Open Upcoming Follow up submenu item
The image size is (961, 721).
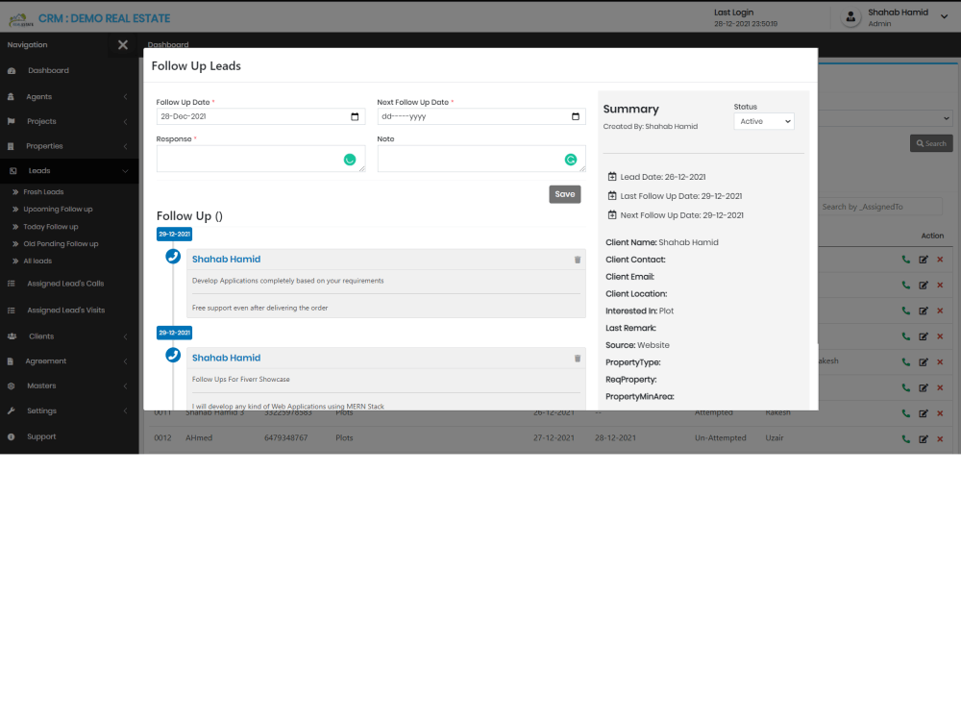tap(58, 209)
